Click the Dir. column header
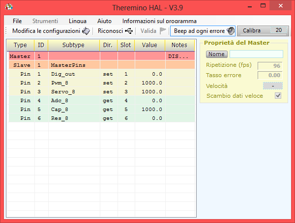This screenshot has width=295, height=223. tap(108, 45)
